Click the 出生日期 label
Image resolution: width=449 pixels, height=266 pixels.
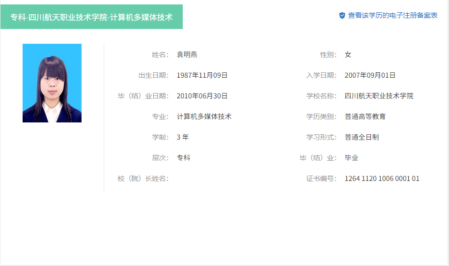(x=153, y=75)
